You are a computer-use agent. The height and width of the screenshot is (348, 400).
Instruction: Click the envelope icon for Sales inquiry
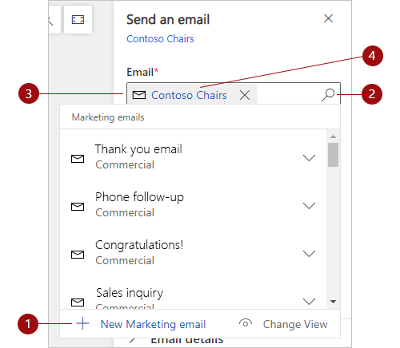(78, 303)
